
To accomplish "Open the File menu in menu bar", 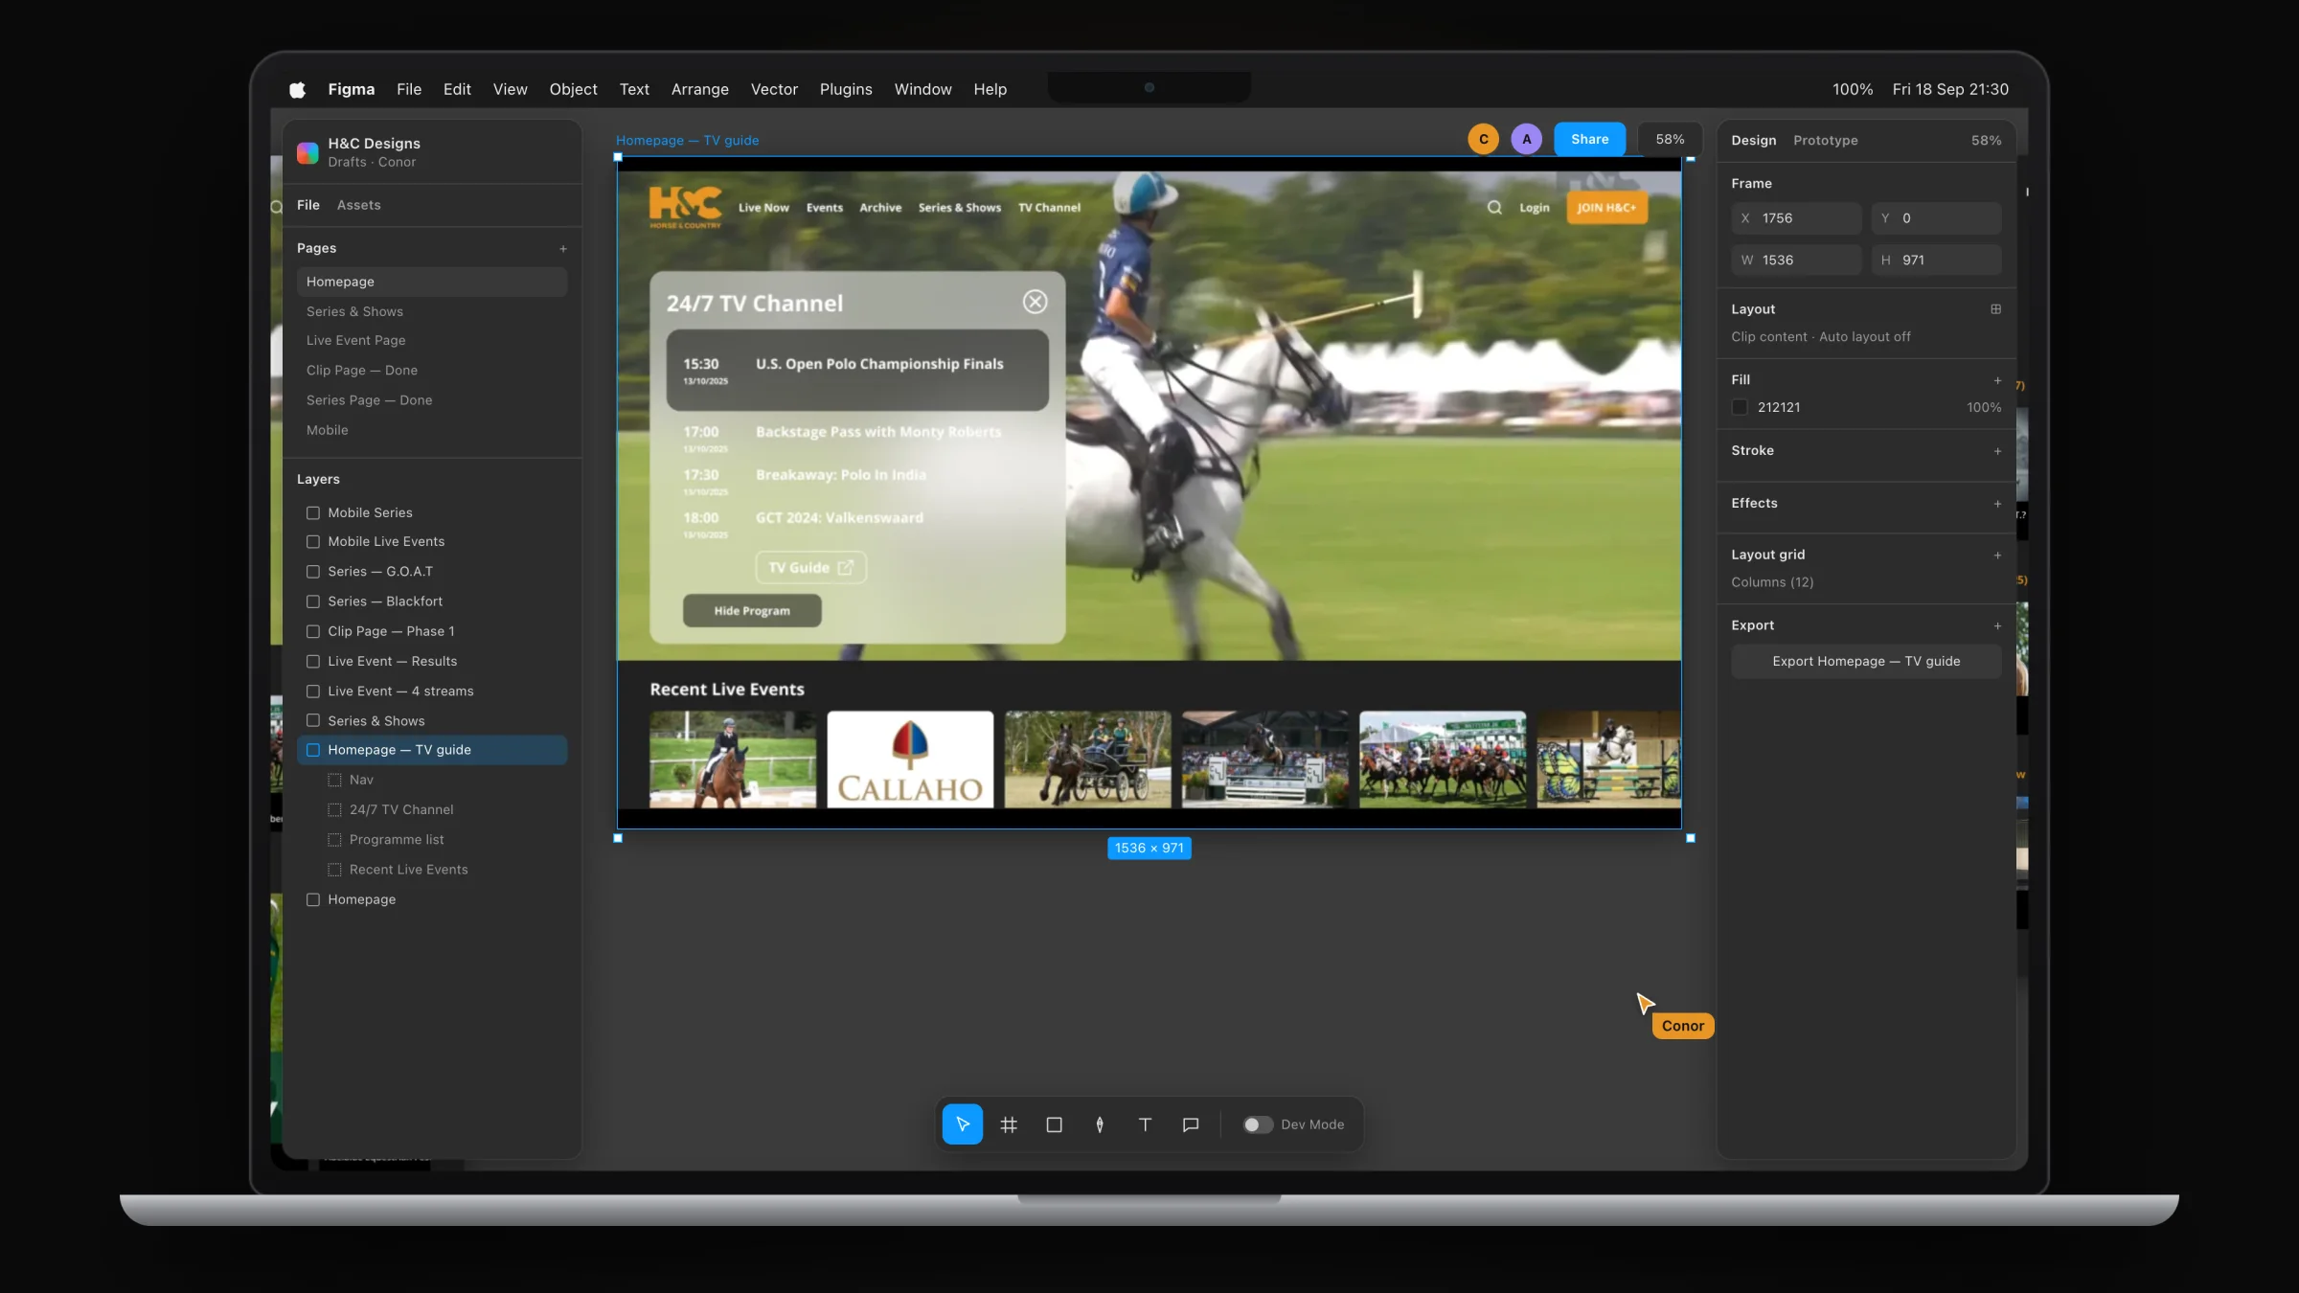I will pos(409,89).
